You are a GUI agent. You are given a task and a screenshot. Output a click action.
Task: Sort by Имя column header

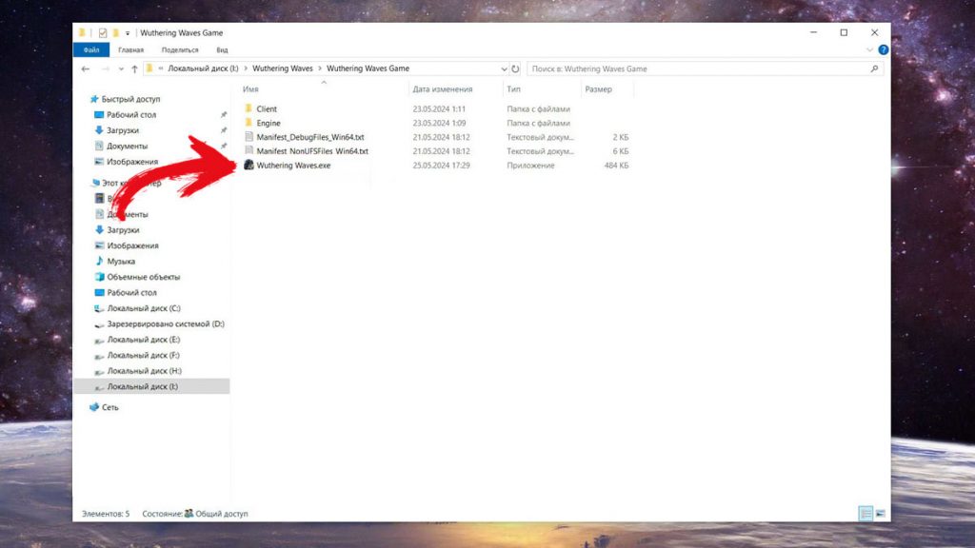tap(250, 89)
